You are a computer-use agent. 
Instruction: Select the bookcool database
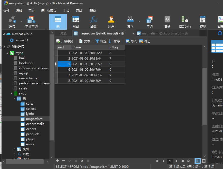pos(26,63)
